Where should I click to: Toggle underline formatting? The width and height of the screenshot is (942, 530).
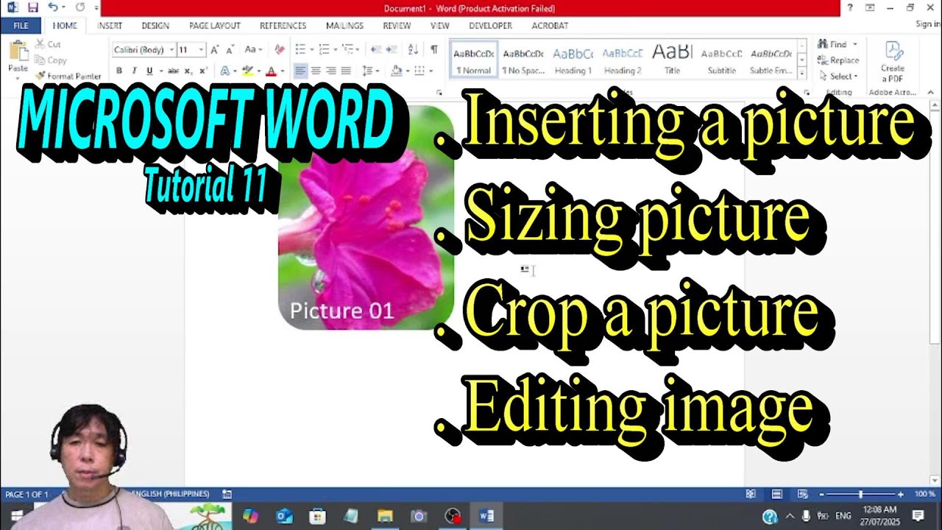pyautogui.click(x=149, y=71)
